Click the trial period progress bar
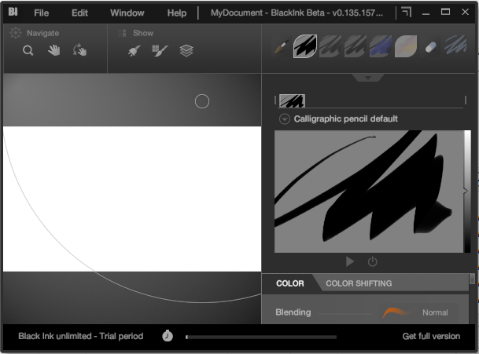This screenshot has height=354, width=479. coord(261,337)
